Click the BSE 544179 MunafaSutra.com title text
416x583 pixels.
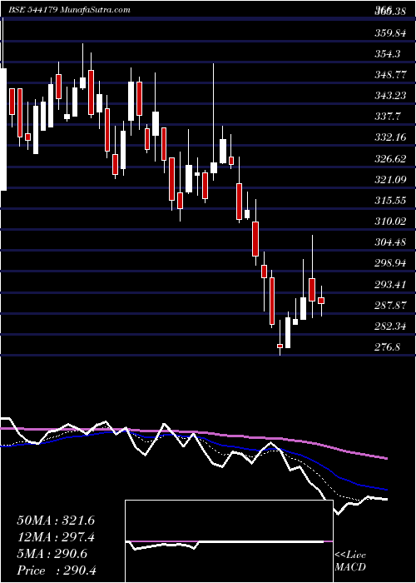click(69, 10)
